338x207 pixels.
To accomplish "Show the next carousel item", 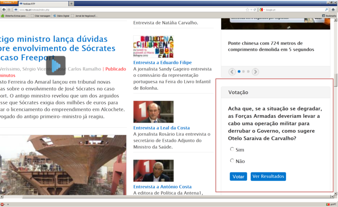I will [x=255, y=72].
